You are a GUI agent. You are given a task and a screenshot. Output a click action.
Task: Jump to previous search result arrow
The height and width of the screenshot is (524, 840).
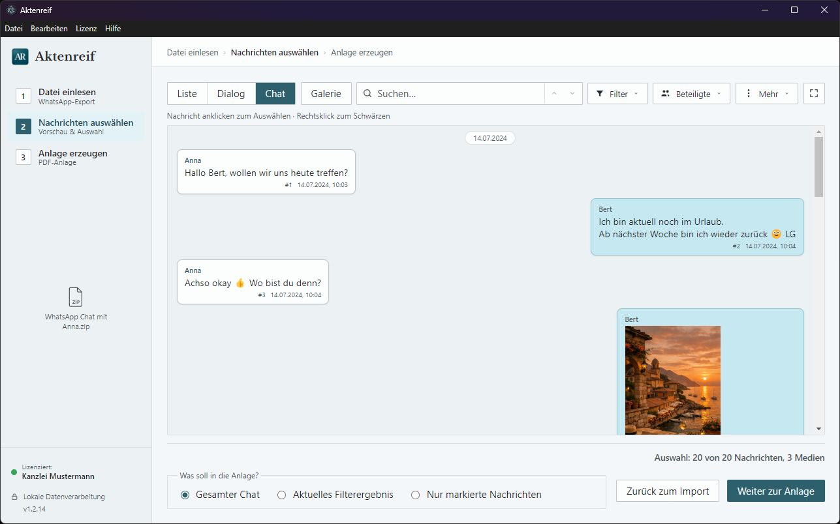coord(554,94)
